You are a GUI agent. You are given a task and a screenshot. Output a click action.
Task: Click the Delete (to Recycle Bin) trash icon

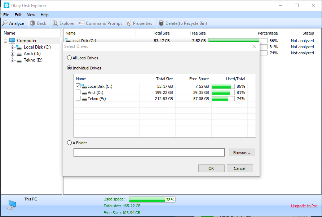[x=161, y=23]
